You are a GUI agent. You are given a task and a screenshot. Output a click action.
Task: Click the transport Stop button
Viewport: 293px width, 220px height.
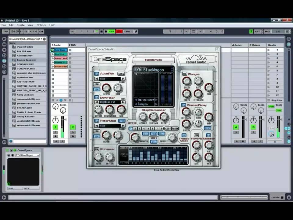(x=101, y=31)
